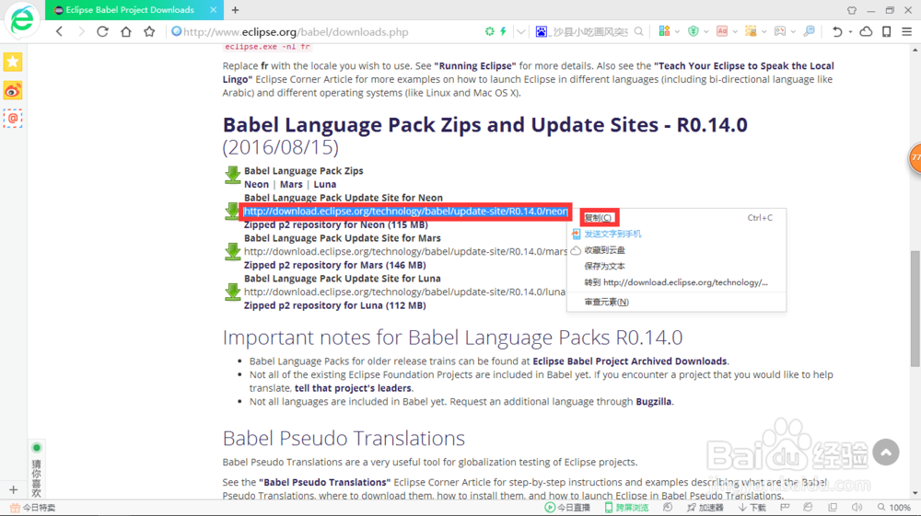Screen dimensions: 921x516
Task: Click the red translate icon
Action: point(722,31)
